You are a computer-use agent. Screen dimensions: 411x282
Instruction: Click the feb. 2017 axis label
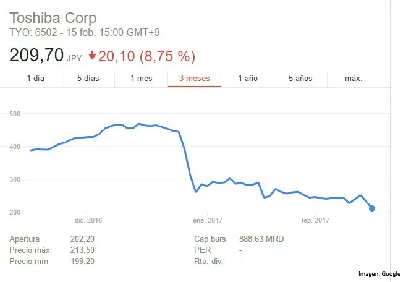[315, 220]
